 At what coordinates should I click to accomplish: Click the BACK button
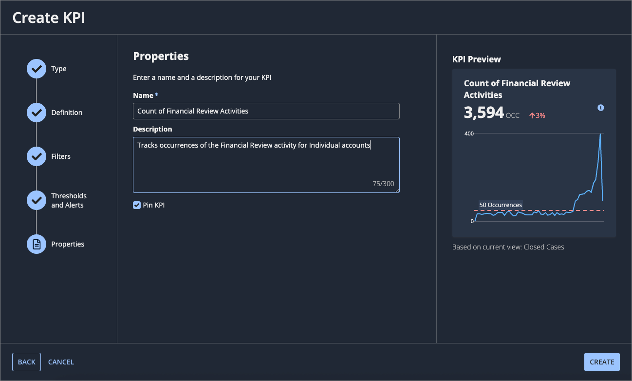(x=26, y=362)
